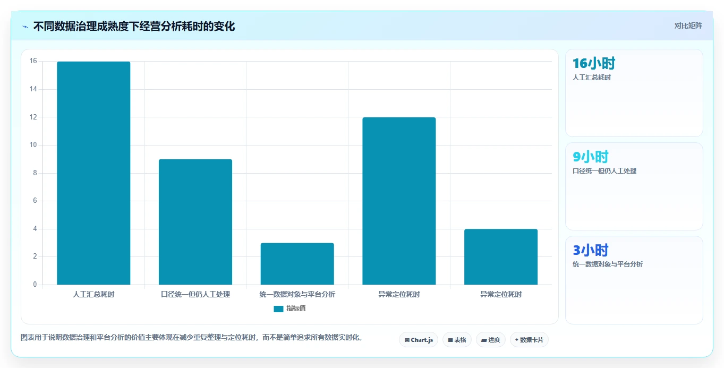Viewport: 724px width, 368px height.
Task: Click the 统一数据对象与平台分析 bar in chart
Action: pyautogui.click(x=297, y=264)
